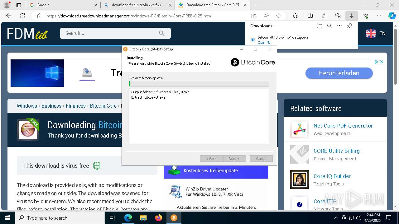Refresh the current page

pos(22,16)
